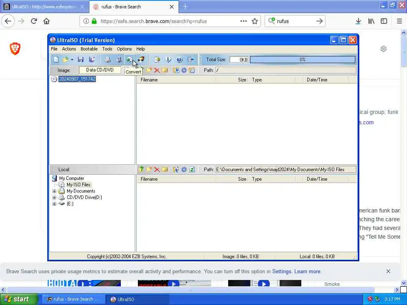Click the Rename icon in the Local toolbar

click(x=165, y=169)
